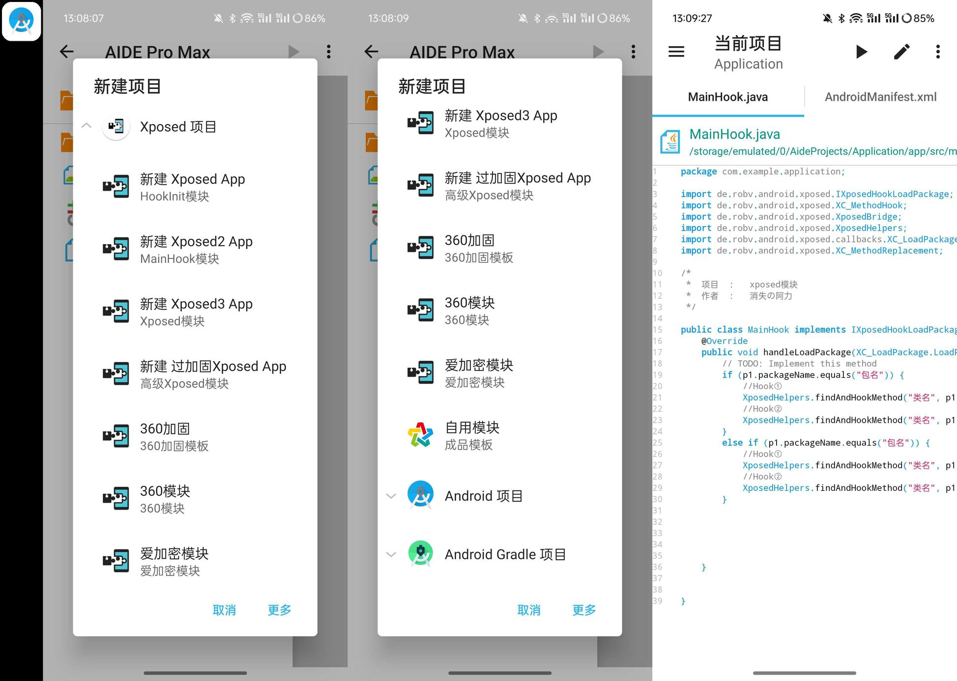This screenshot has width=957, height=681.
Task: Switch to the AndroidManifest.xml tab
Action: [881, 97]
